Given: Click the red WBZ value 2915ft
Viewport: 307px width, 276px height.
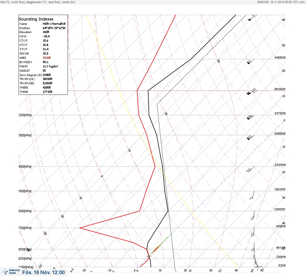Looking at the screenshot, I should click(47, 58).
